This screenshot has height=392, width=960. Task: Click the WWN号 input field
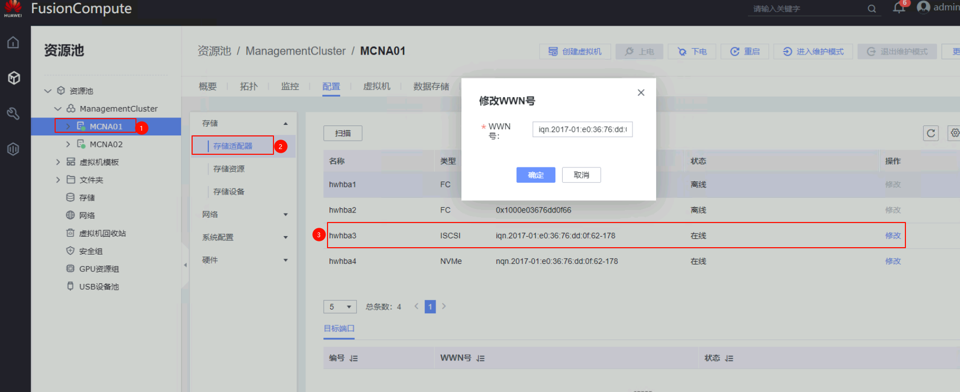point(582,130)
